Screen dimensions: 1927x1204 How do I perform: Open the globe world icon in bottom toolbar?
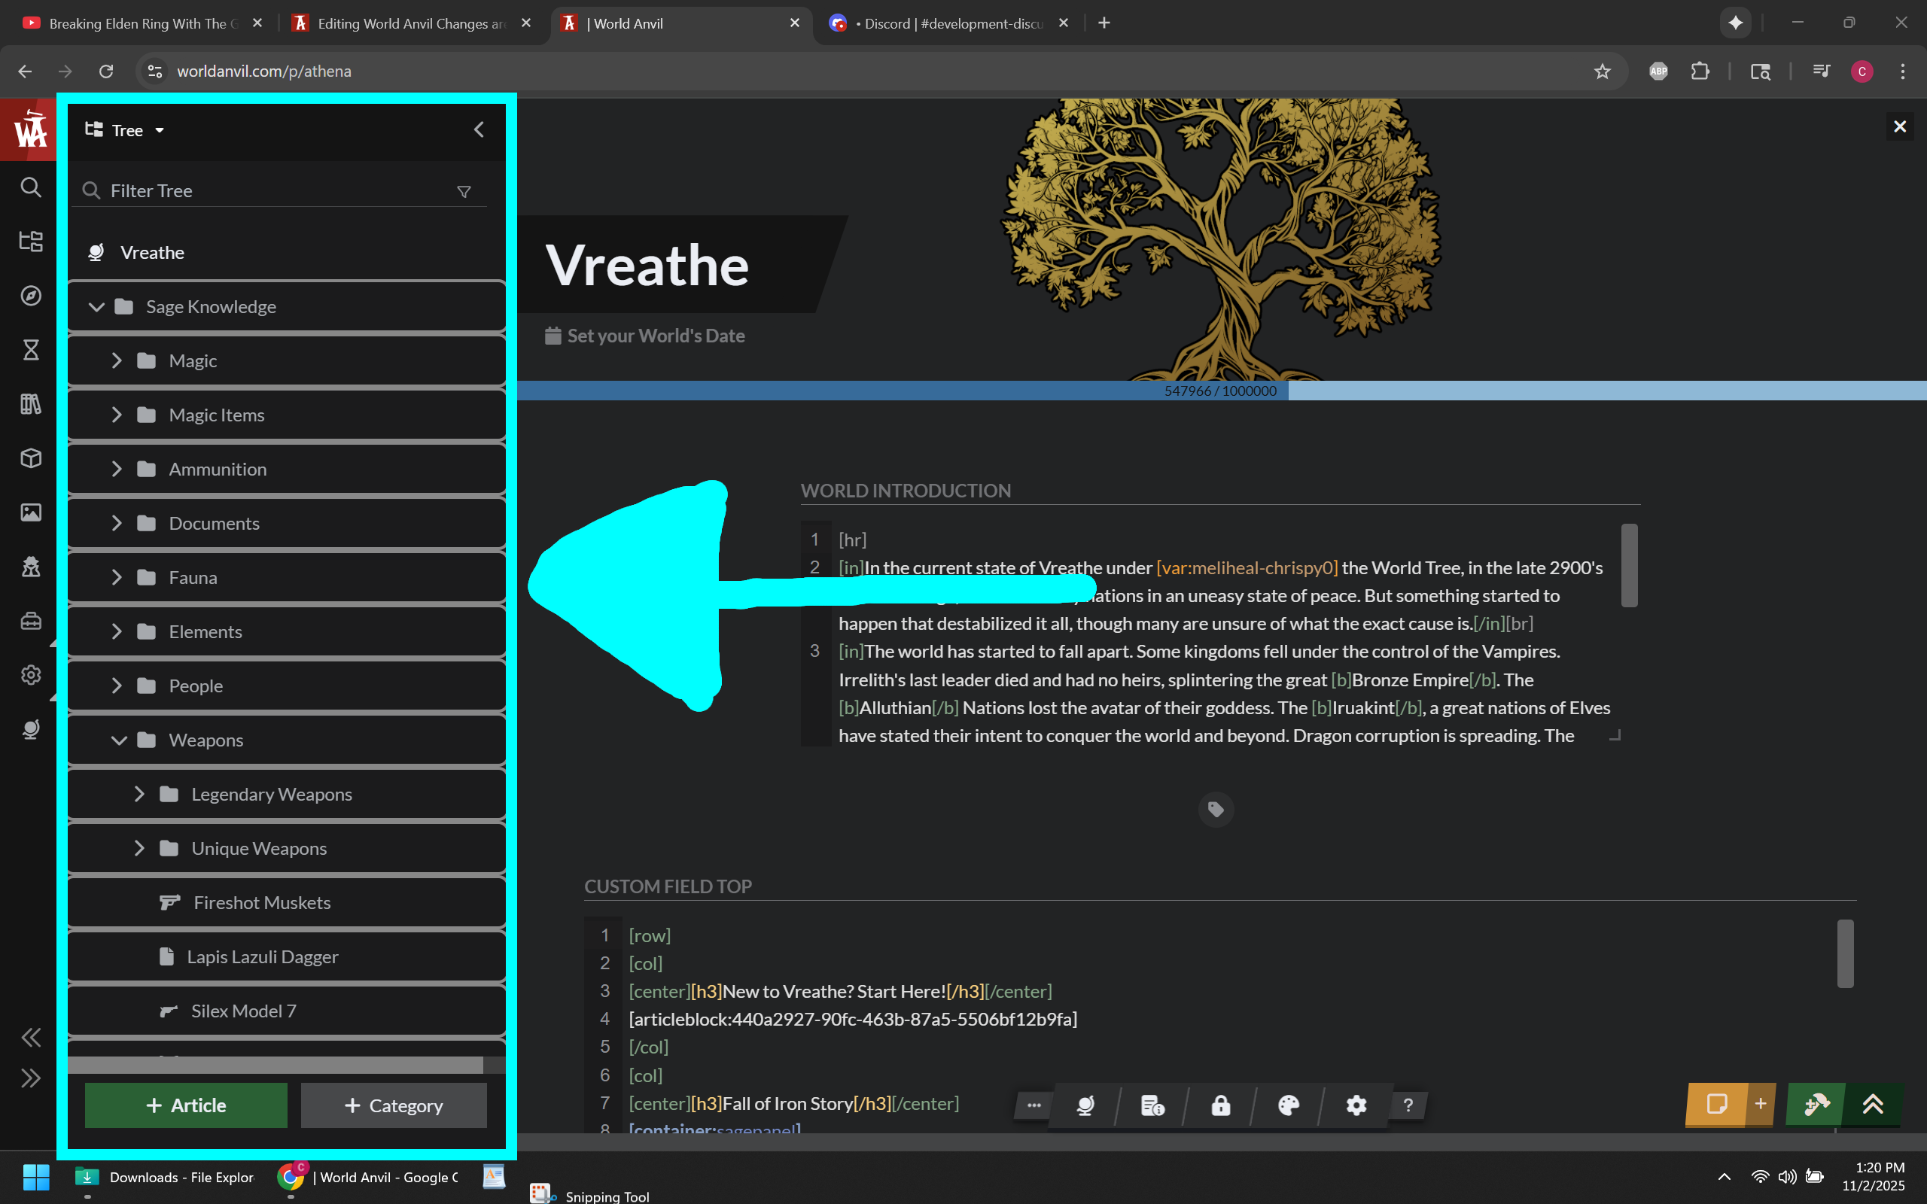click(1085, 1105)
